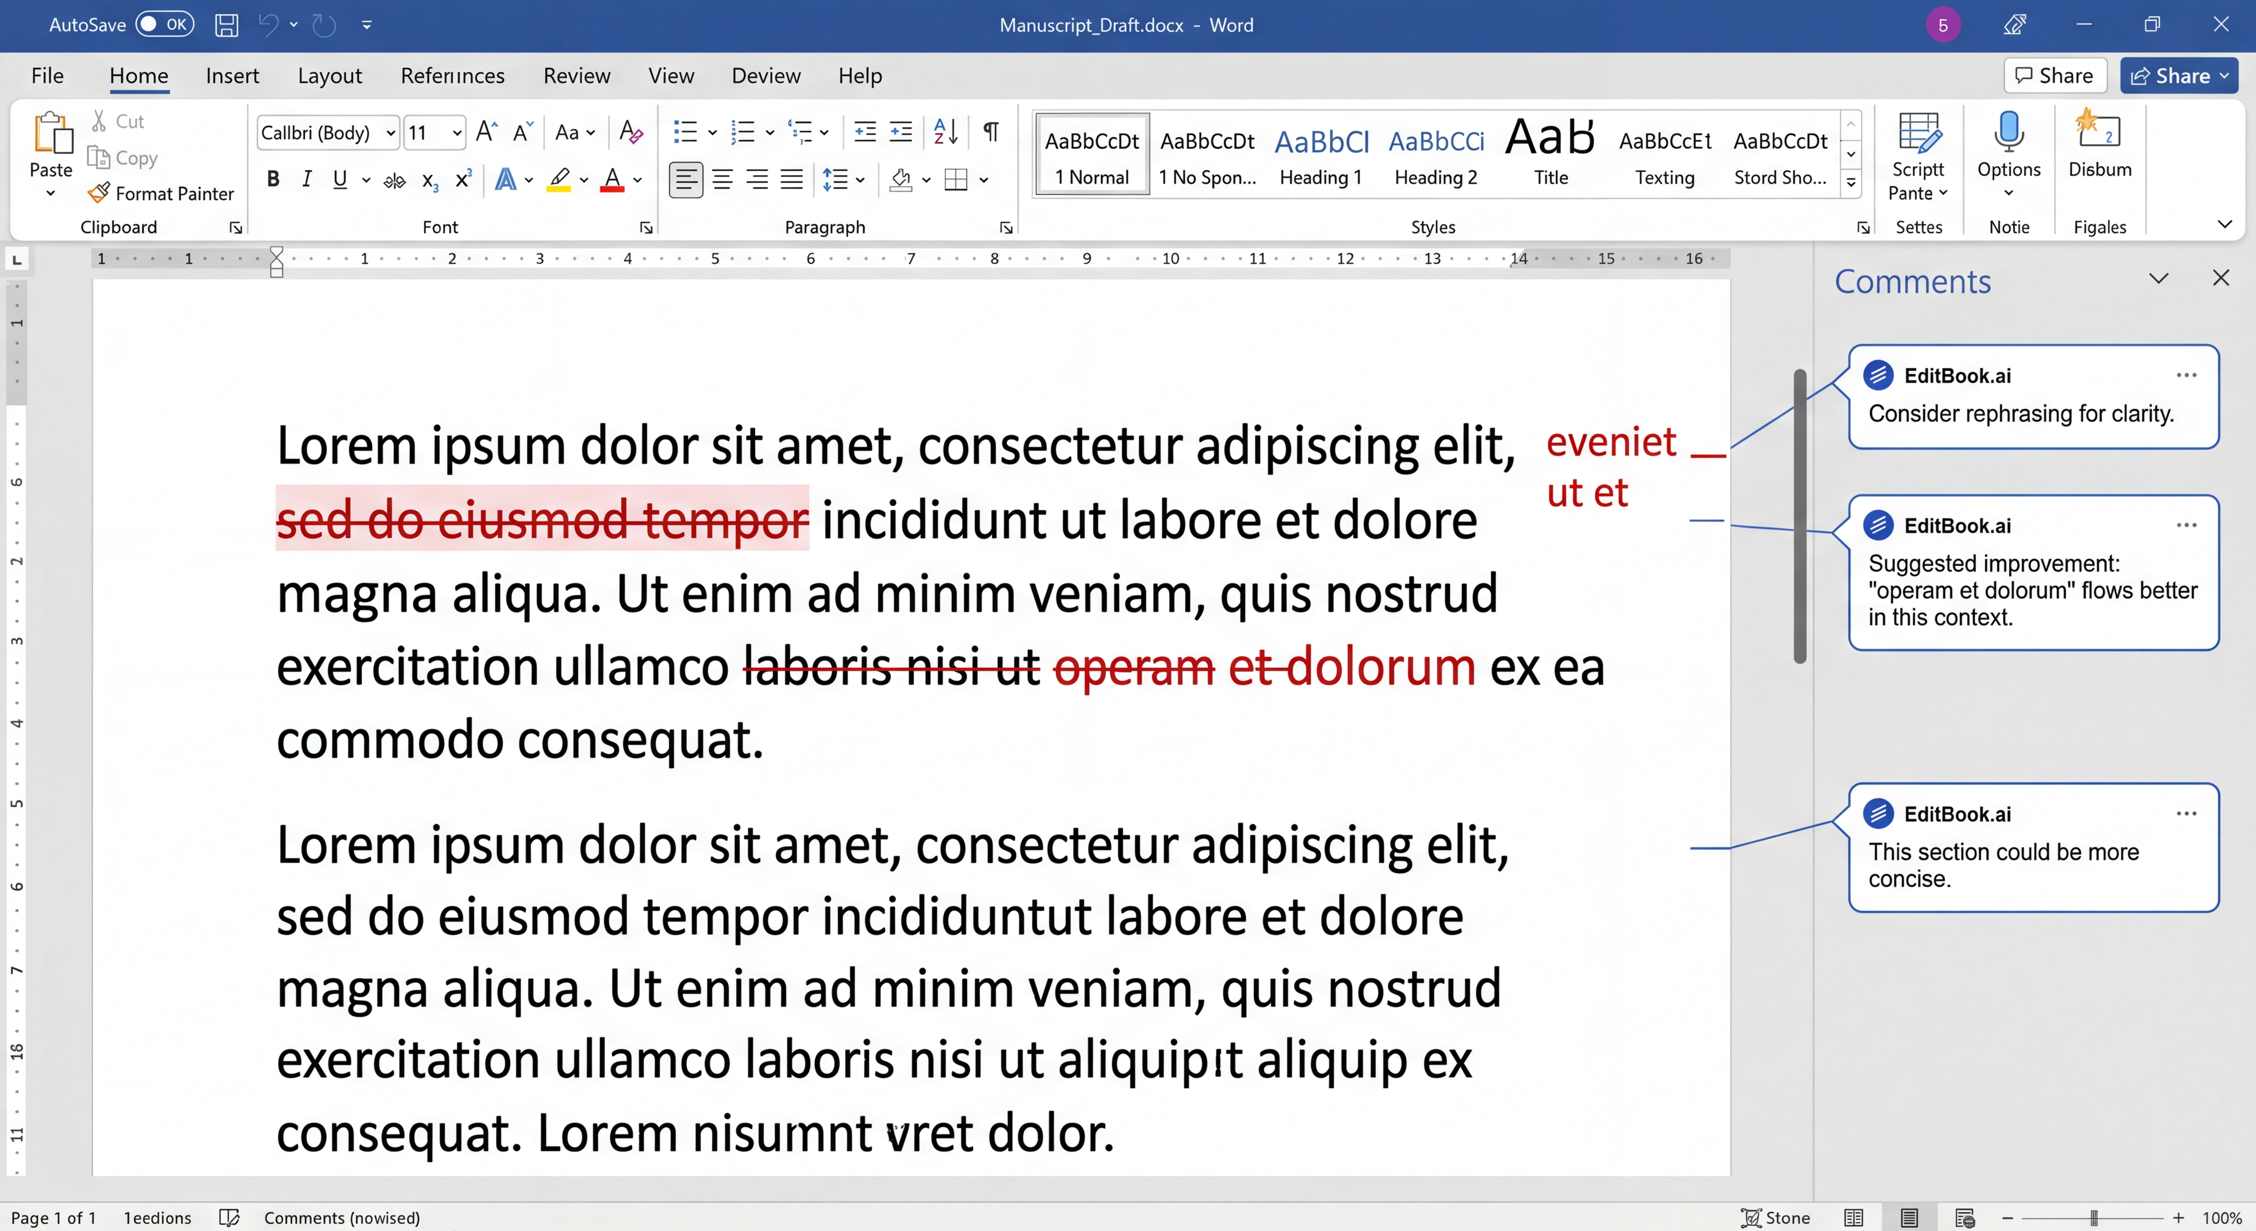2256x1231 pixels.
Task: Click the Save disk icon
Action: pyautogui.click(x=227, y=24)
